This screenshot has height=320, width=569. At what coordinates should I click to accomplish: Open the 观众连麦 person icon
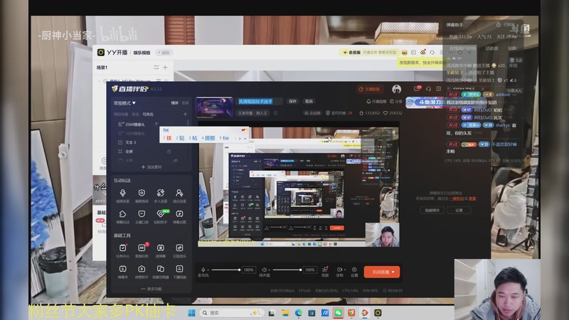point(179,193)
